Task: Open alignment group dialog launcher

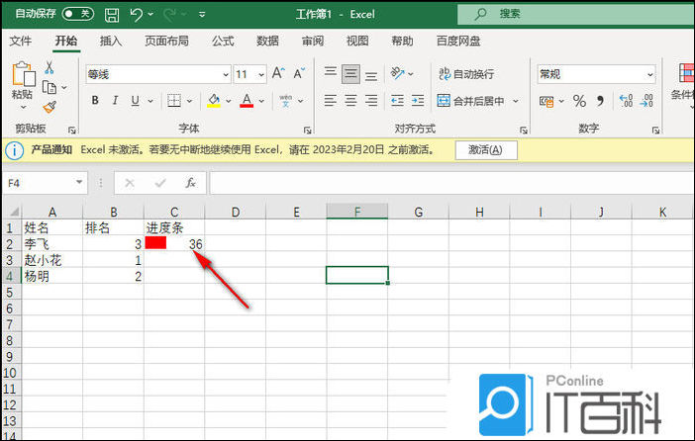Action: click(524, 131)
